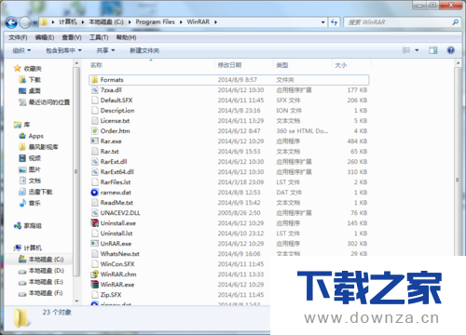
Task: Open the Tools (T) menu
Action: (99, 37)
